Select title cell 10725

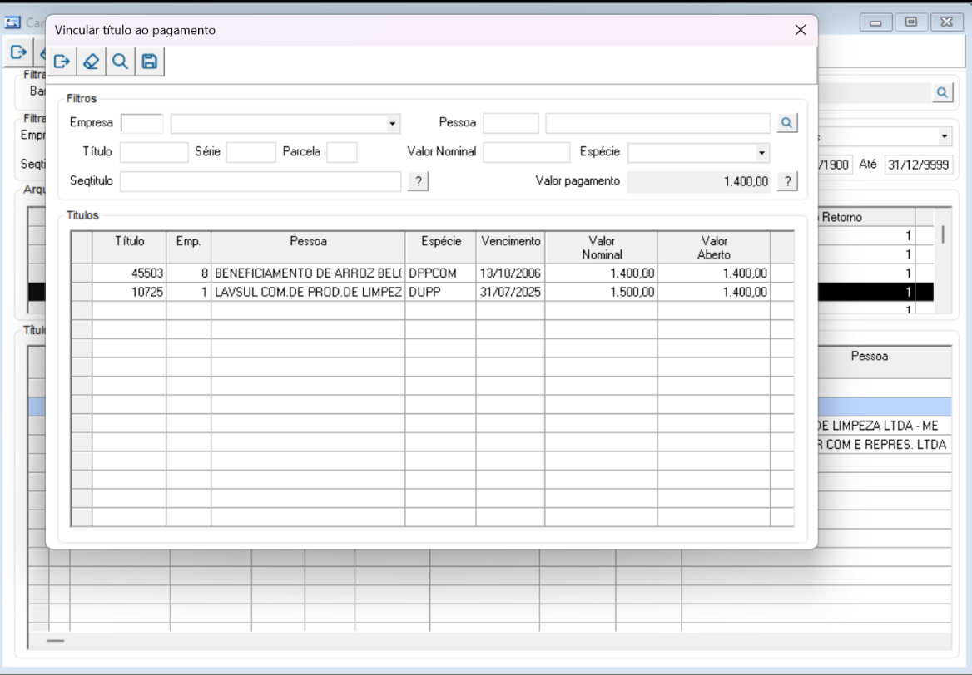(129, 293)
